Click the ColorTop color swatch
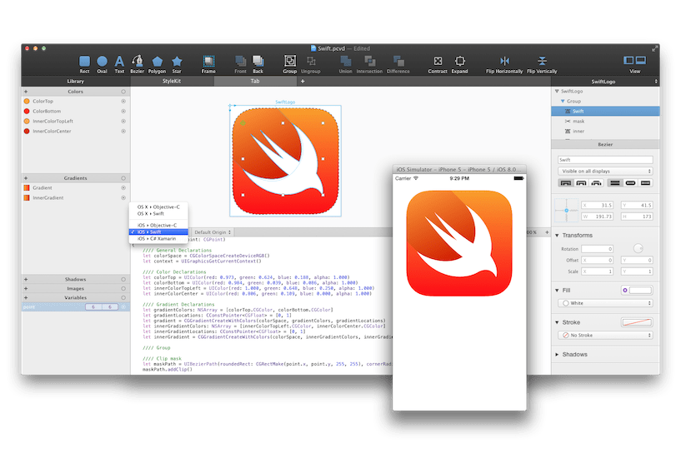This screenshot has width=686, height=458. [27, 101]
